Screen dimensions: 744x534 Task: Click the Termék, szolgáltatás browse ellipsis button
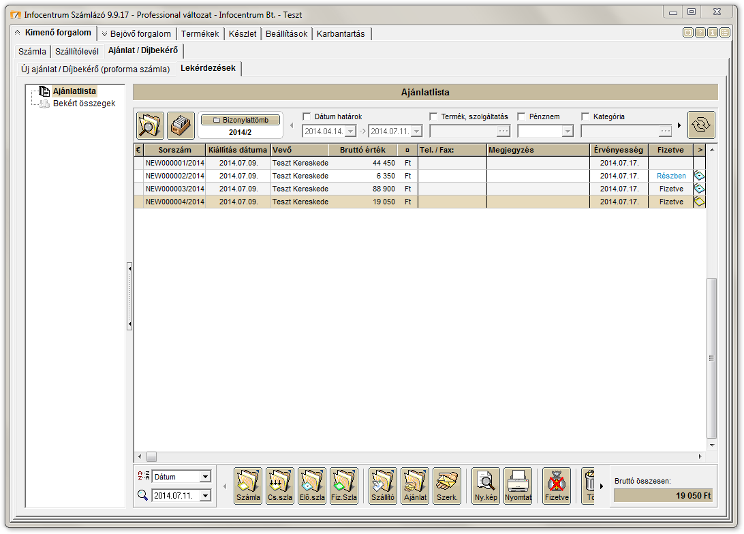[503, 131]
